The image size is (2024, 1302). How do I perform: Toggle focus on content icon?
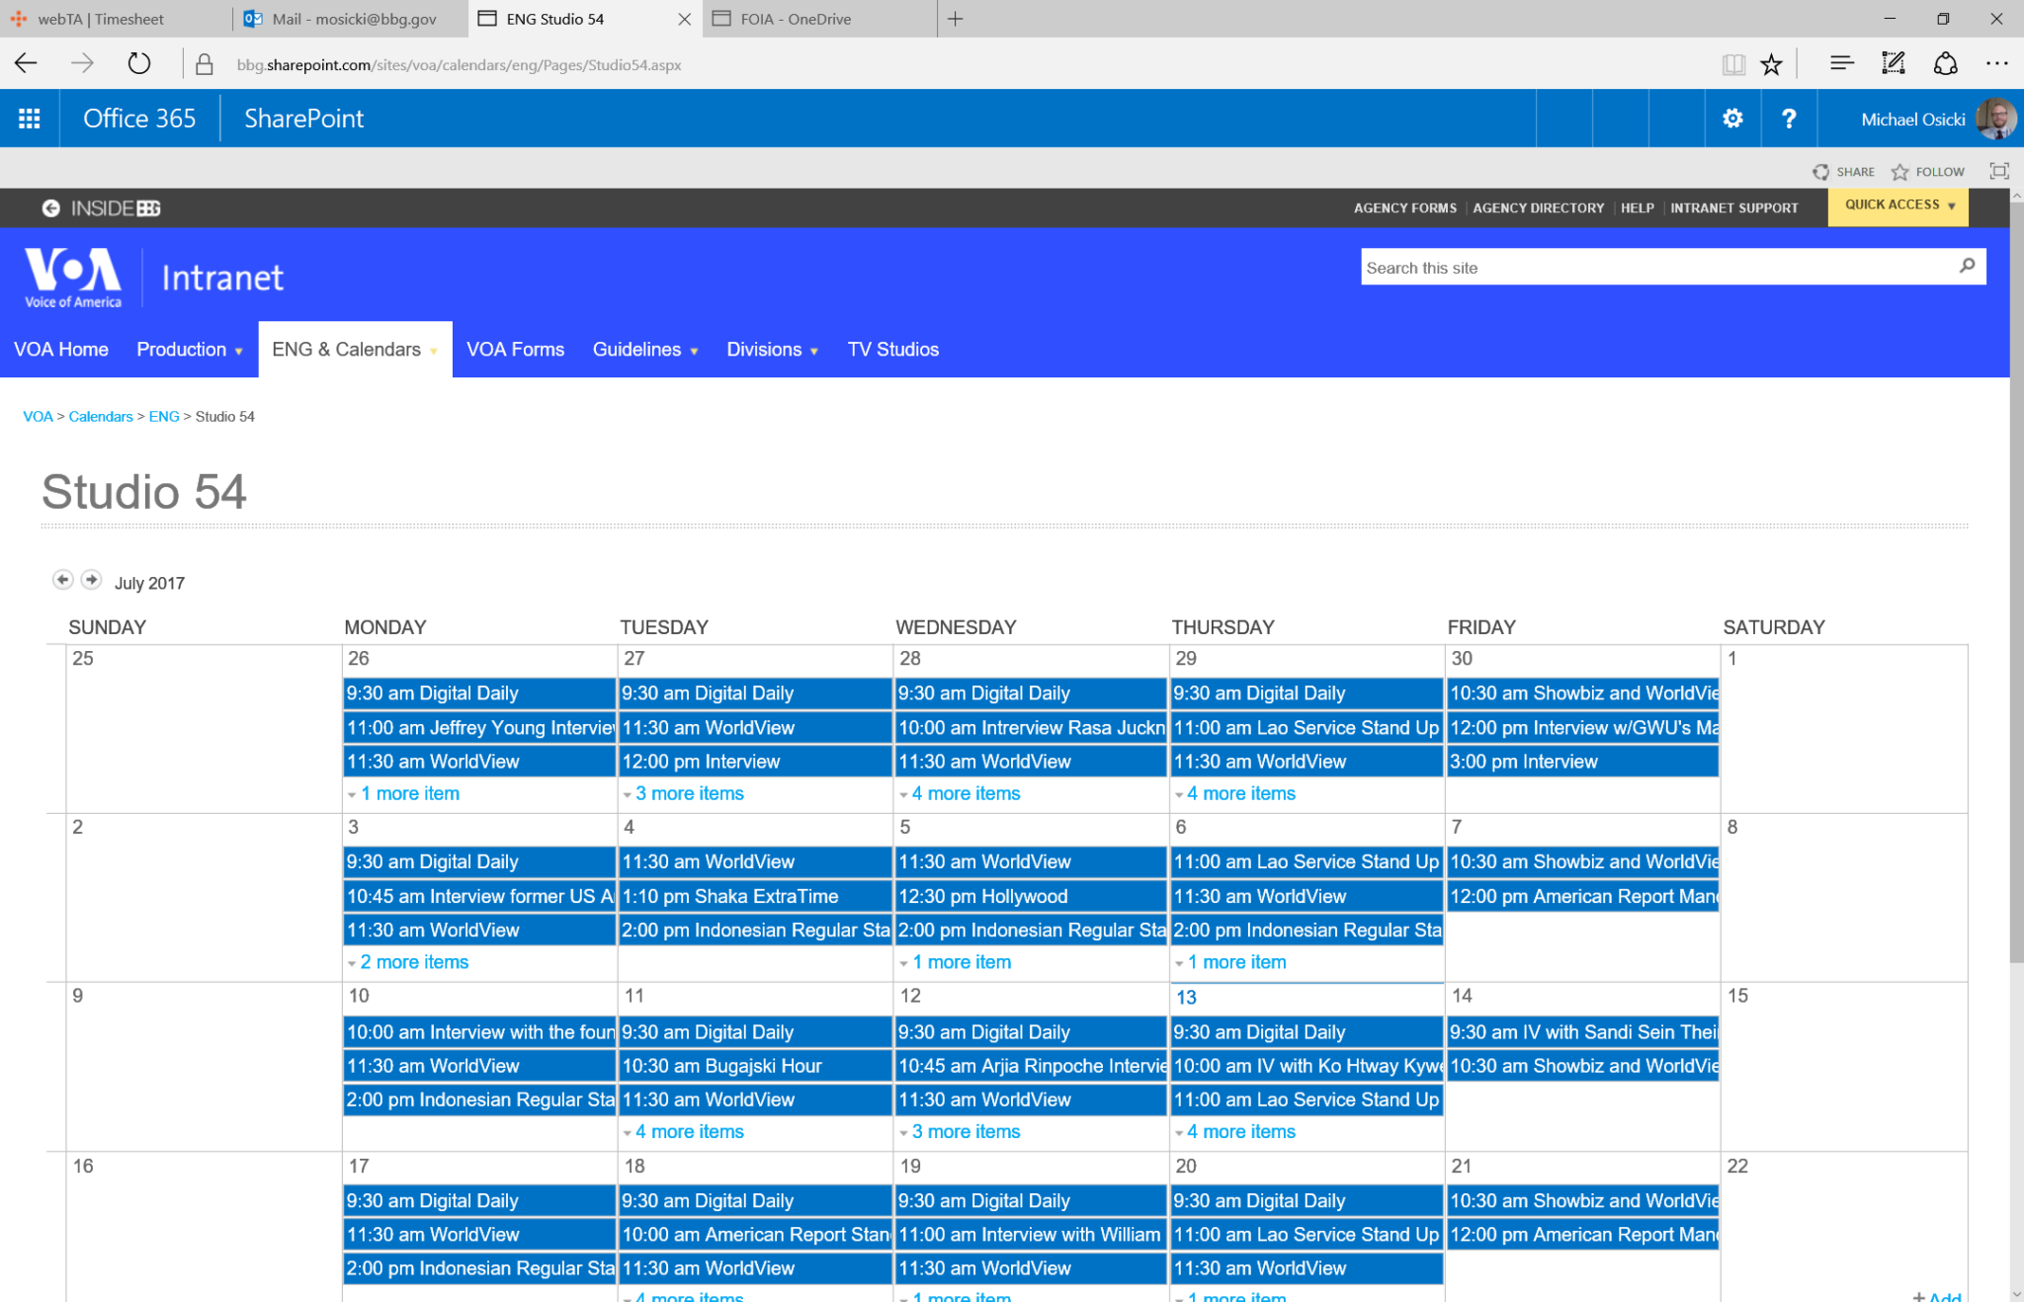point(1998,171)
